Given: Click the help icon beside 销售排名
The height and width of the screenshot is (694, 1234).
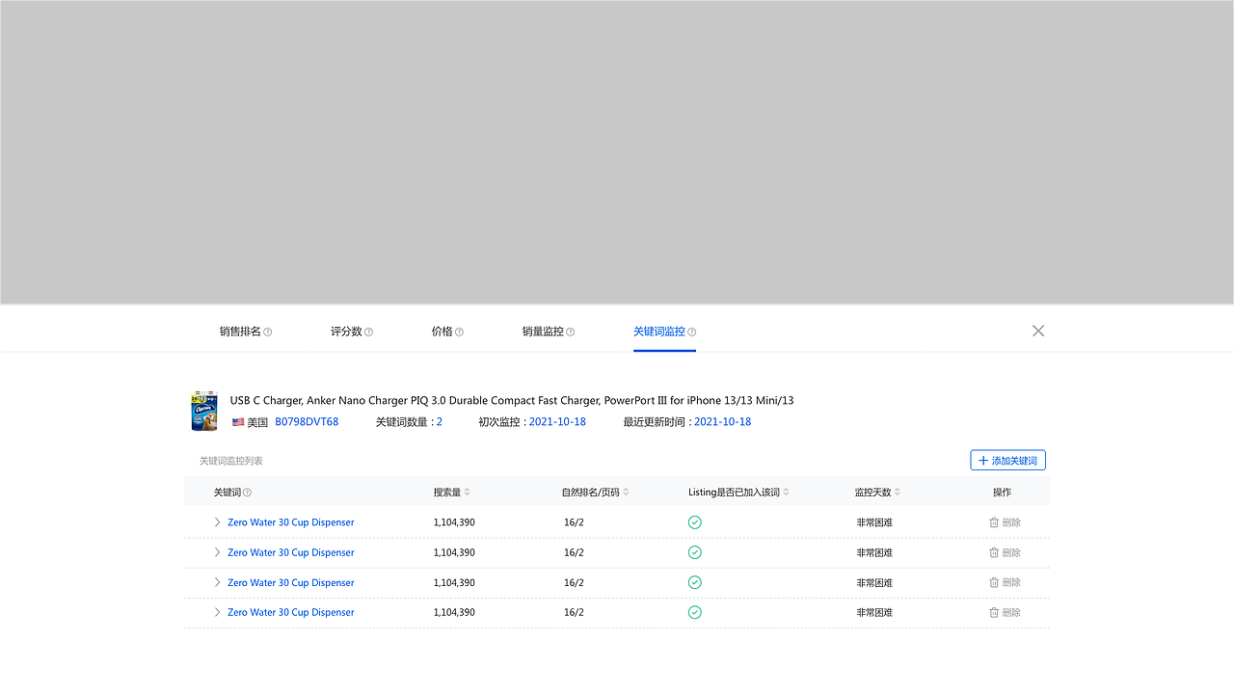Looking at the screenshot, I should coord(268,332).
